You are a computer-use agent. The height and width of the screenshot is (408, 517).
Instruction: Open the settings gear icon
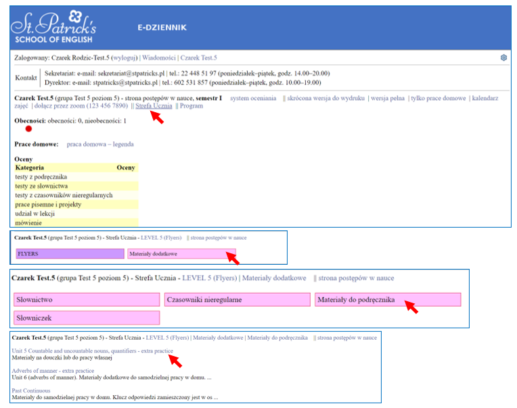pos(503,57)
